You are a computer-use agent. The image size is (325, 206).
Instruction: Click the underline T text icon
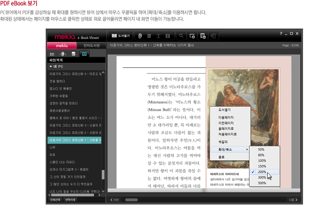[x=158, y=36]
